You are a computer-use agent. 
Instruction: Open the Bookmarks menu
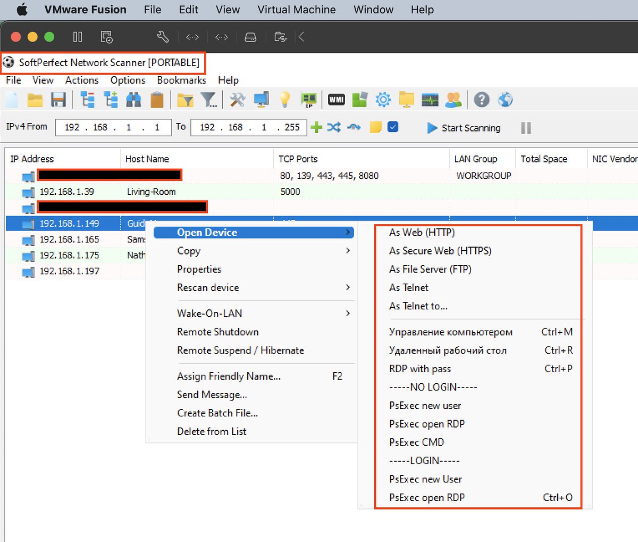pos(181,80)
